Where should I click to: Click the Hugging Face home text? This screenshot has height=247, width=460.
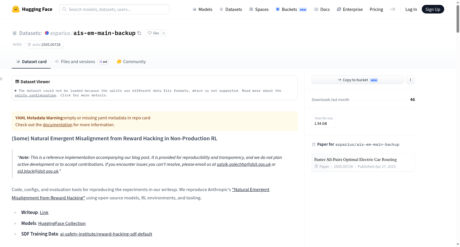tap(37, 9)
